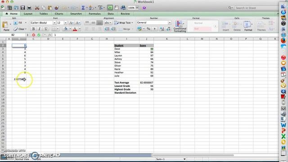Click the formula bar input

pos(165,35)
